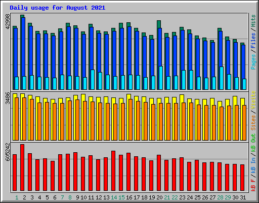Click the orange sites bar for day 16
Viewport: 259px width, 203px height.
[131, 120]
